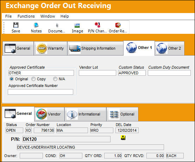Click the Custom Duty Document label

pos(169,67)
